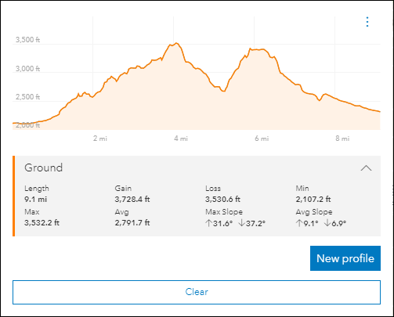Click the 8 mi axis label
The image size is (394, 317).
click(342, 139)
